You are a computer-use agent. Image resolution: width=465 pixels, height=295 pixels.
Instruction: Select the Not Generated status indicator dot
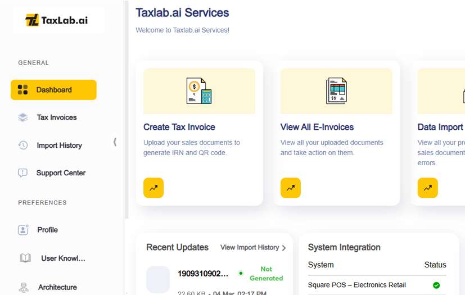(241, 274)
